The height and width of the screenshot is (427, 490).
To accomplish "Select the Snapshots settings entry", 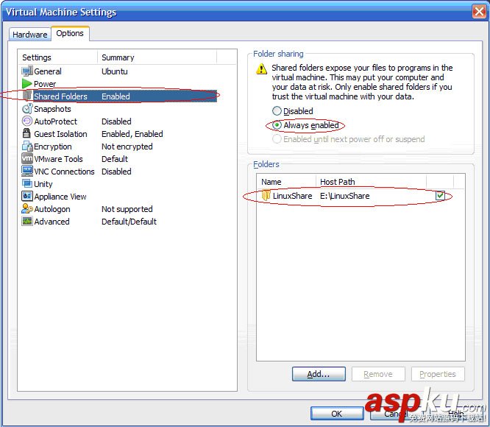I will click(x=118, y=109).
